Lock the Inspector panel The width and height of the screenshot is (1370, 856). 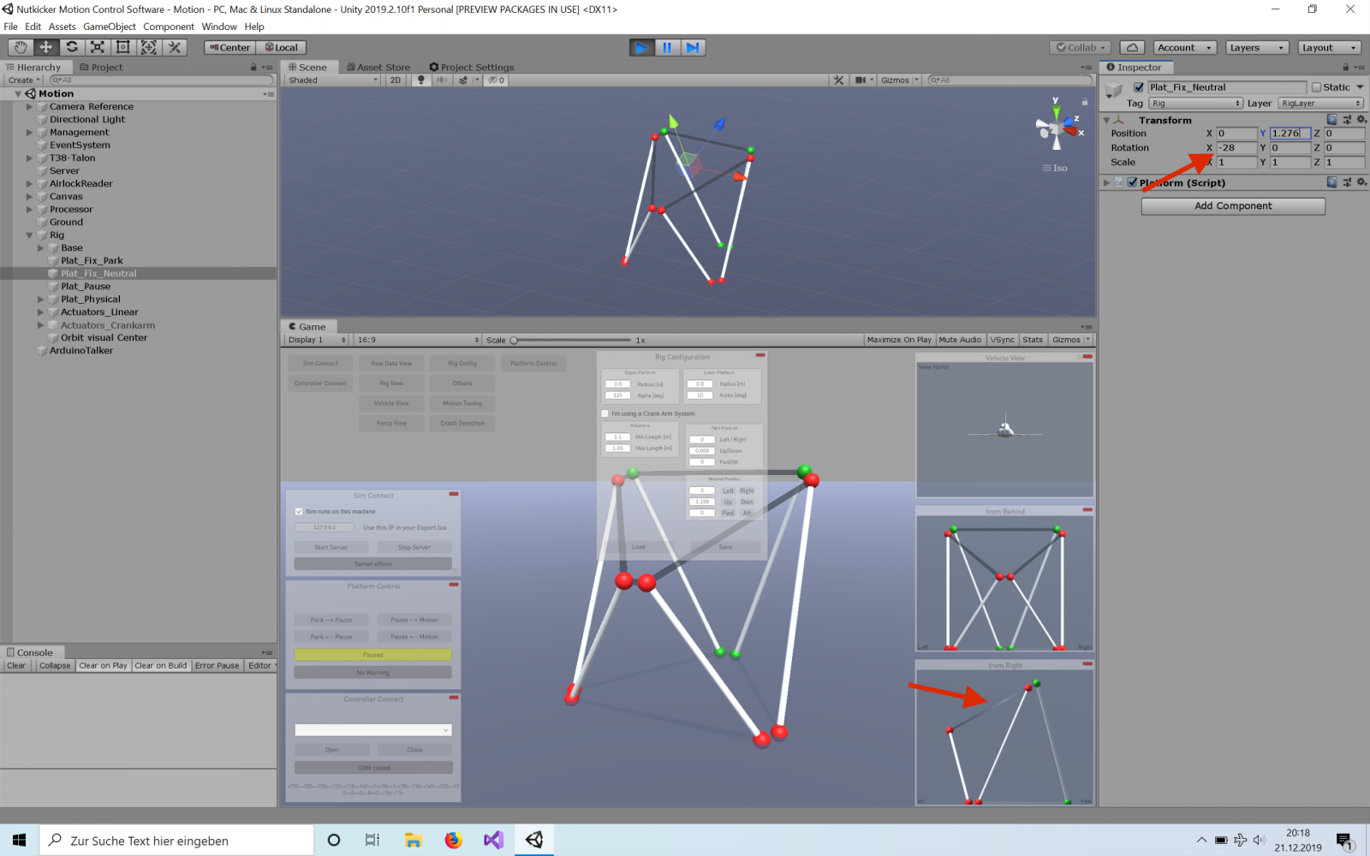(1345, 67)
